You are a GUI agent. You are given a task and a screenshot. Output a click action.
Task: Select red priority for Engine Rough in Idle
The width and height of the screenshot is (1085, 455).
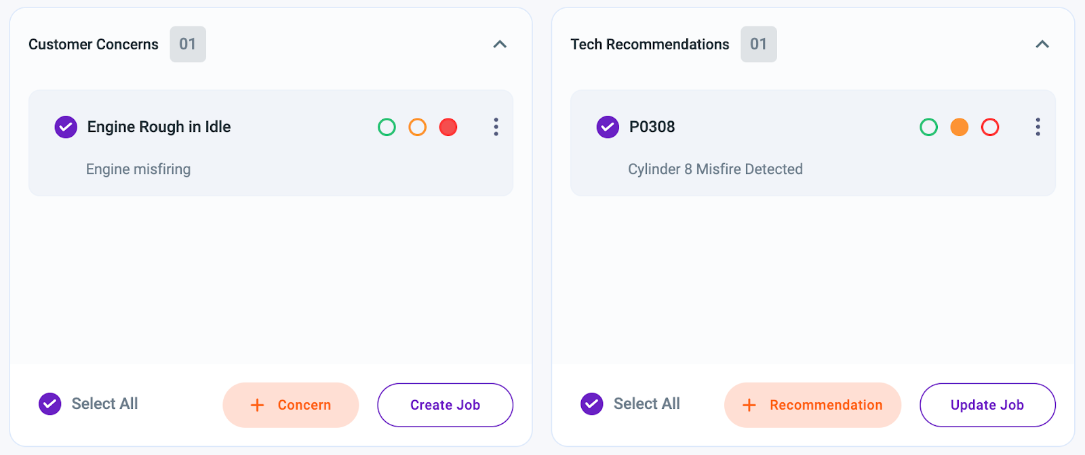pos(448,127)
